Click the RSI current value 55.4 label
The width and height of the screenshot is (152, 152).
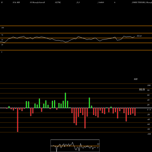point(139,36)
